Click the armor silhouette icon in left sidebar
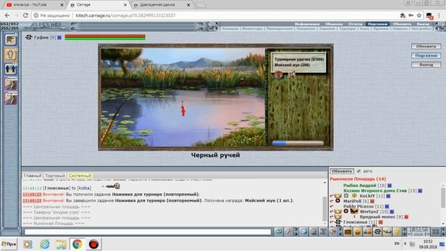446x251 pixels. pos(10,54)
